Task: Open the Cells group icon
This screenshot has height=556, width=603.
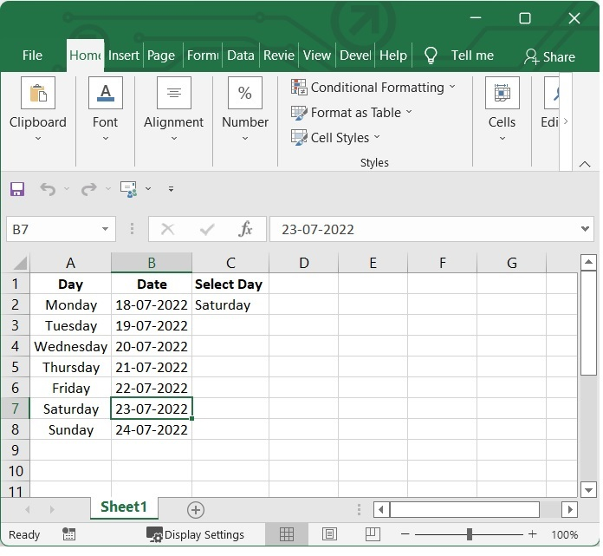Action: [x=502, y=94]
